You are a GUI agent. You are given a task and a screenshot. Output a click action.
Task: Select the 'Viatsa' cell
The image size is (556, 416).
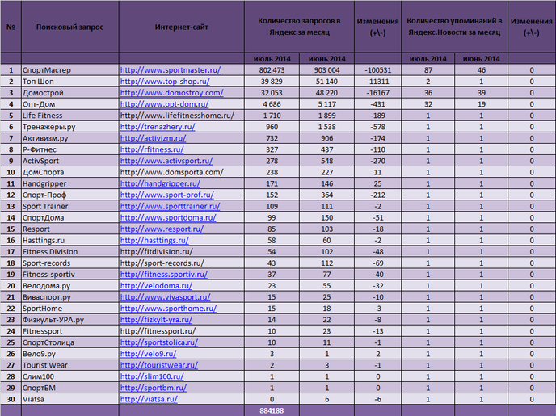tap(69, 399)
